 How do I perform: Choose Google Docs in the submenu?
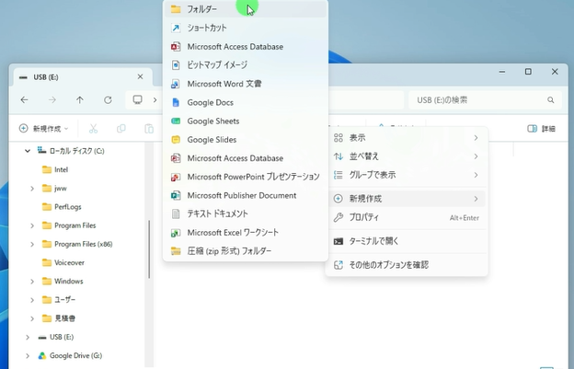(246, 102)
